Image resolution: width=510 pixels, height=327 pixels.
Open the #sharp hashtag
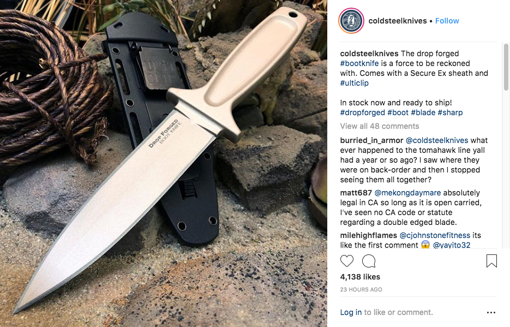(450, 112)
